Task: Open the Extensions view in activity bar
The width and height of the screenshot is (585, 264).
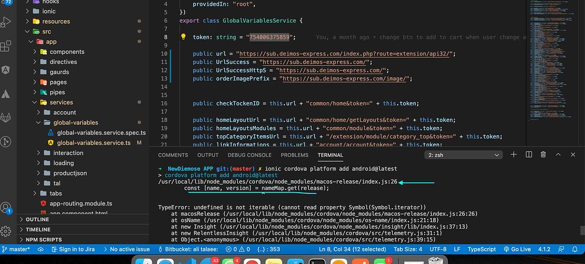Action: [x=5, y=46]
